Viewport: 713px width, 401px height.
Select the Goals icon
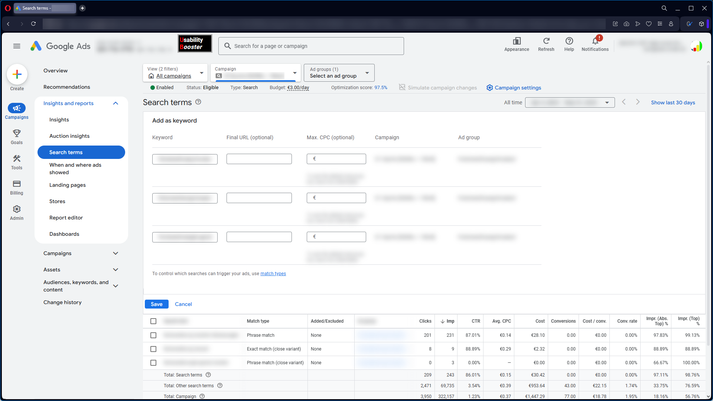pyautogui.click(x=16, y=136)
